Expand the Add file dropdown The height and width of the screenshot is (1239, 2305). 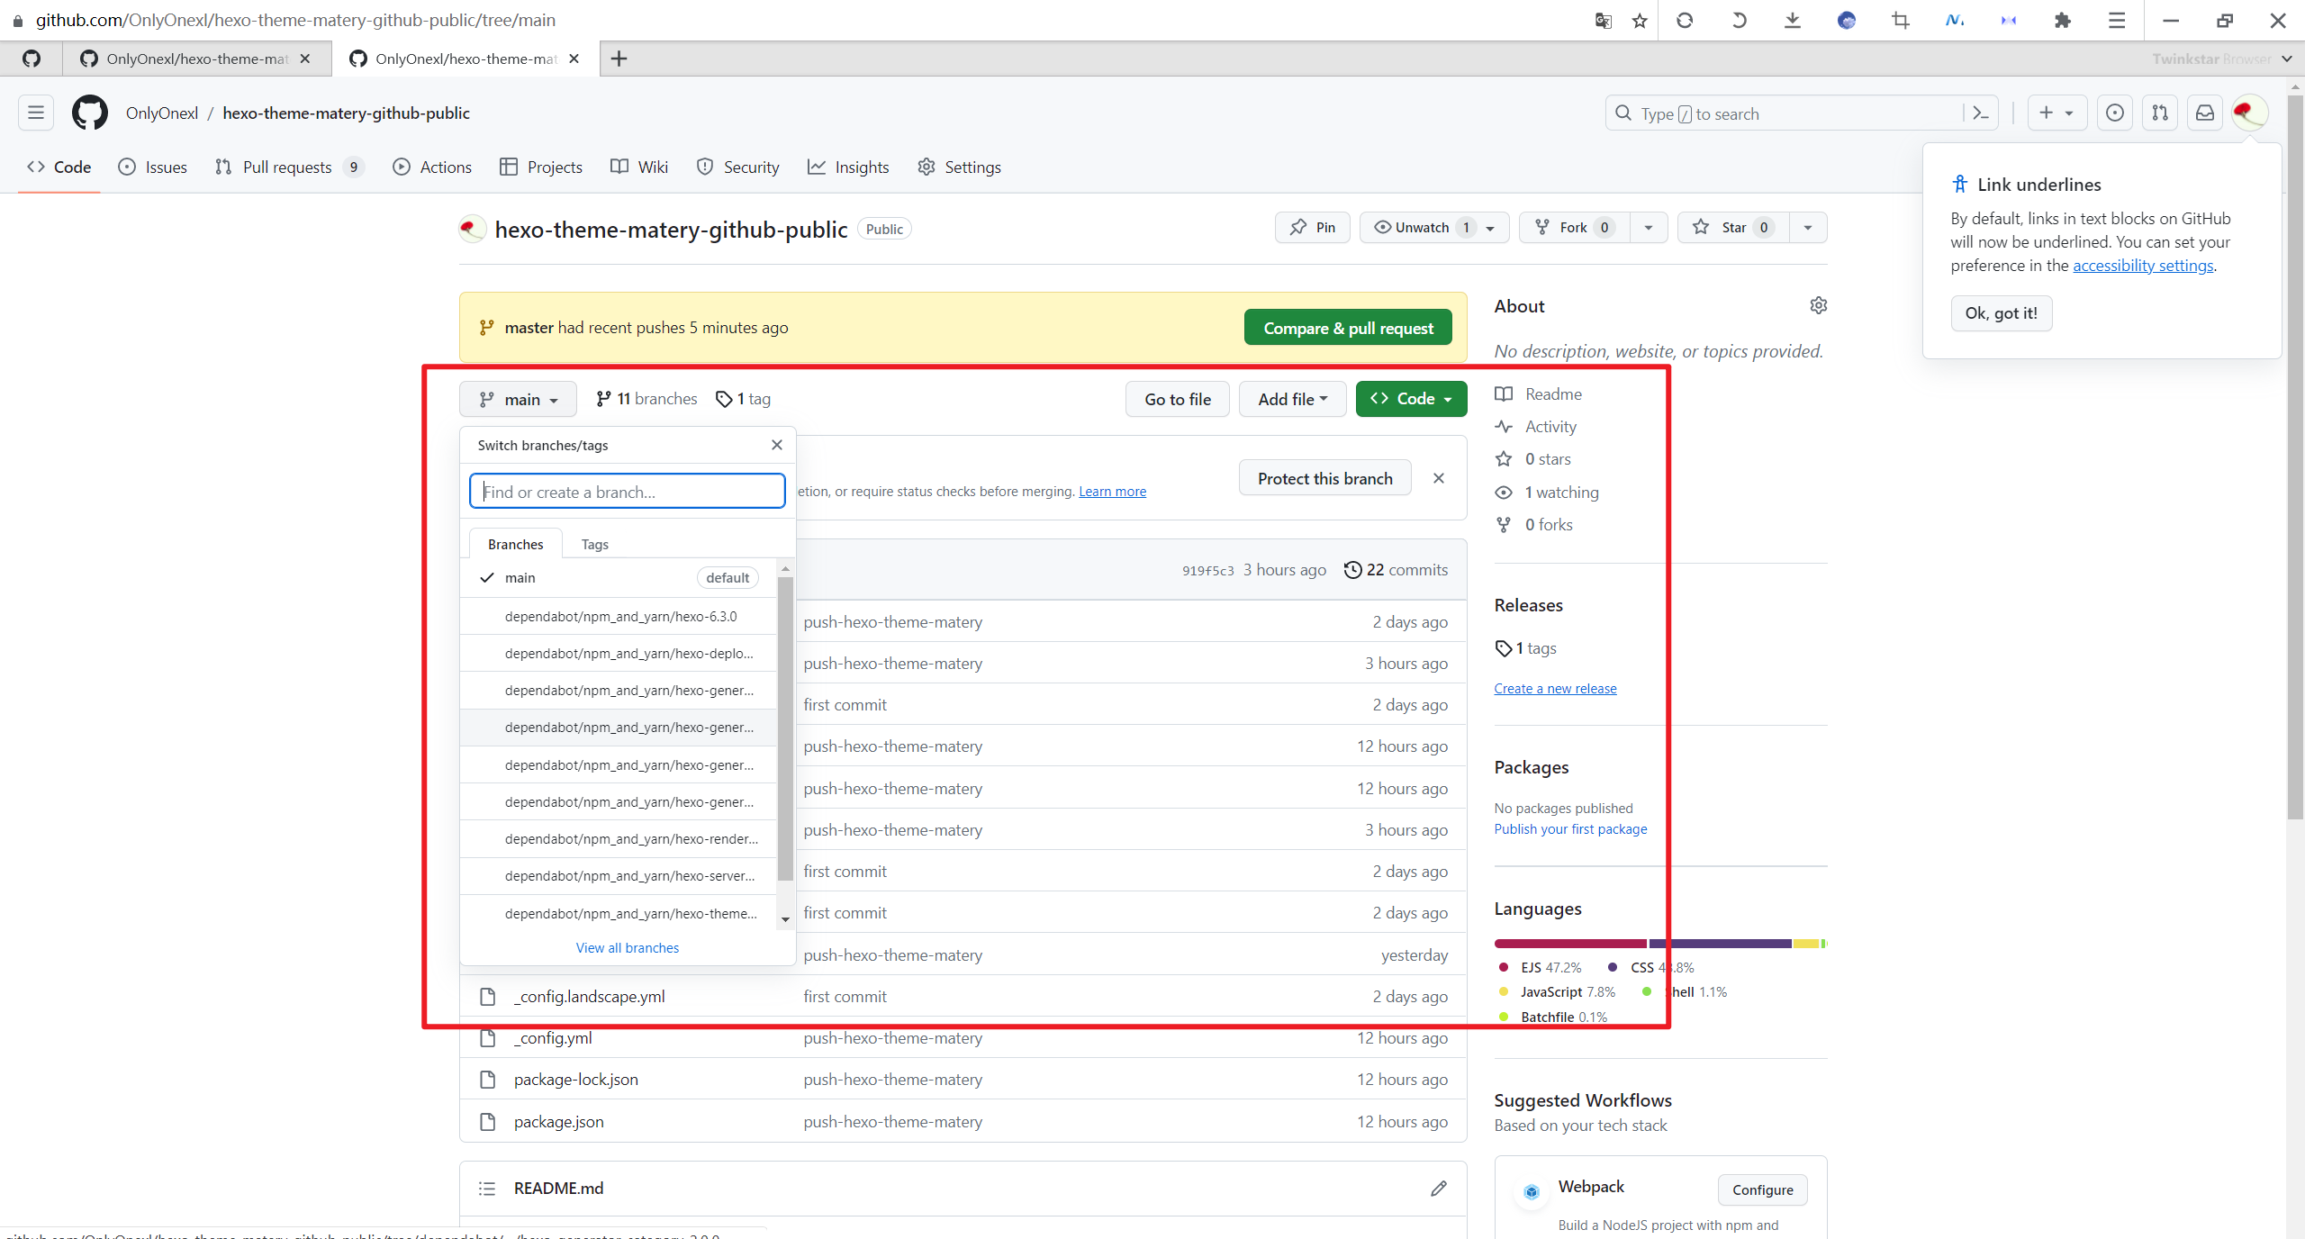click(x=1292, y=399)
